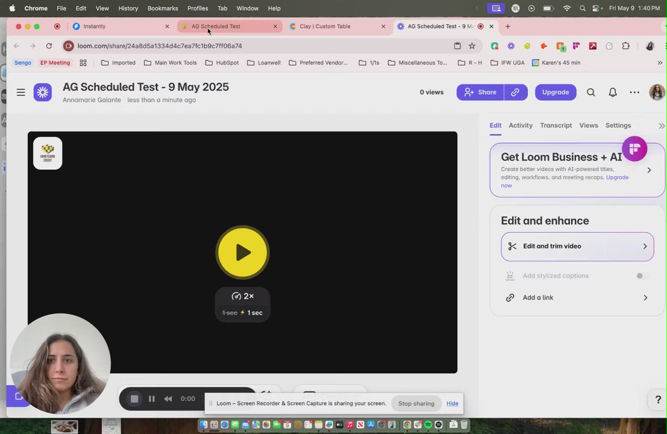
Task: Open the HubSpot bookmarks folder
Action: pos(222,63)
